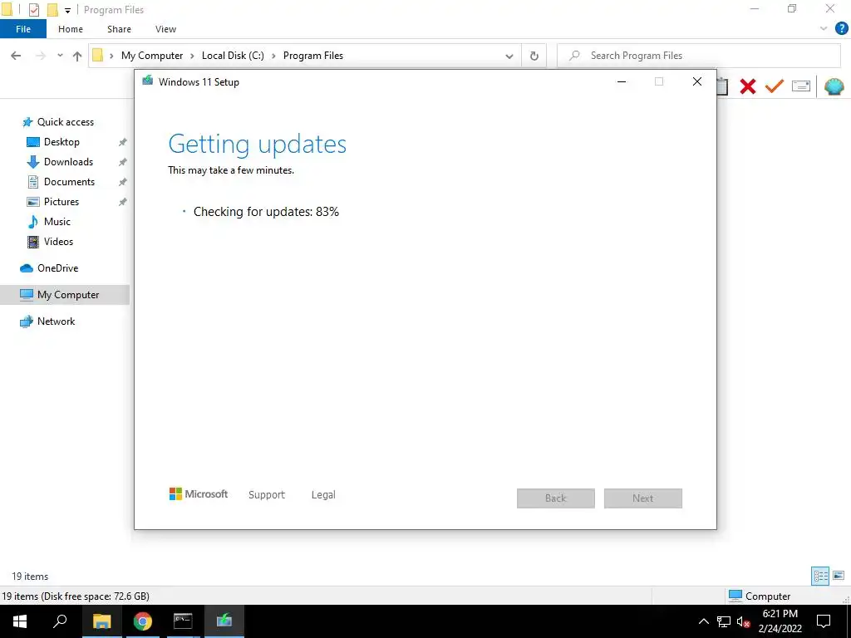Click the envelope-style rename toolbar icon
851x638 pixels.
tap(801, 86)
